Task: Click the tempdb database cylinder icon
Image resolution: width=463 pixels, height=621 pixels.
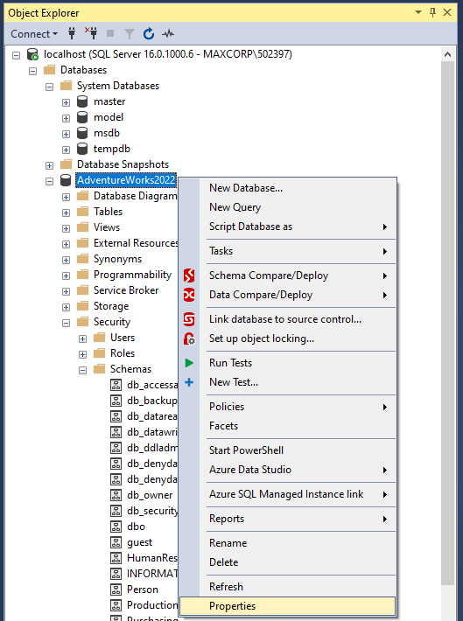Action: [82, 149]
